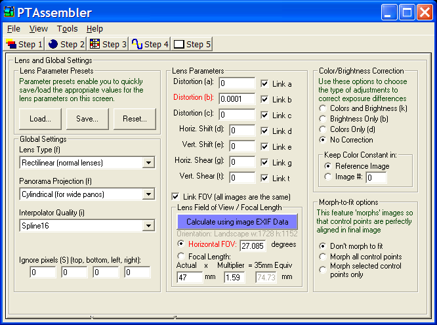The height and width of the screenshot is (325, 437).
Task: Click the Reset... presets button
Action: click(135, 119)
